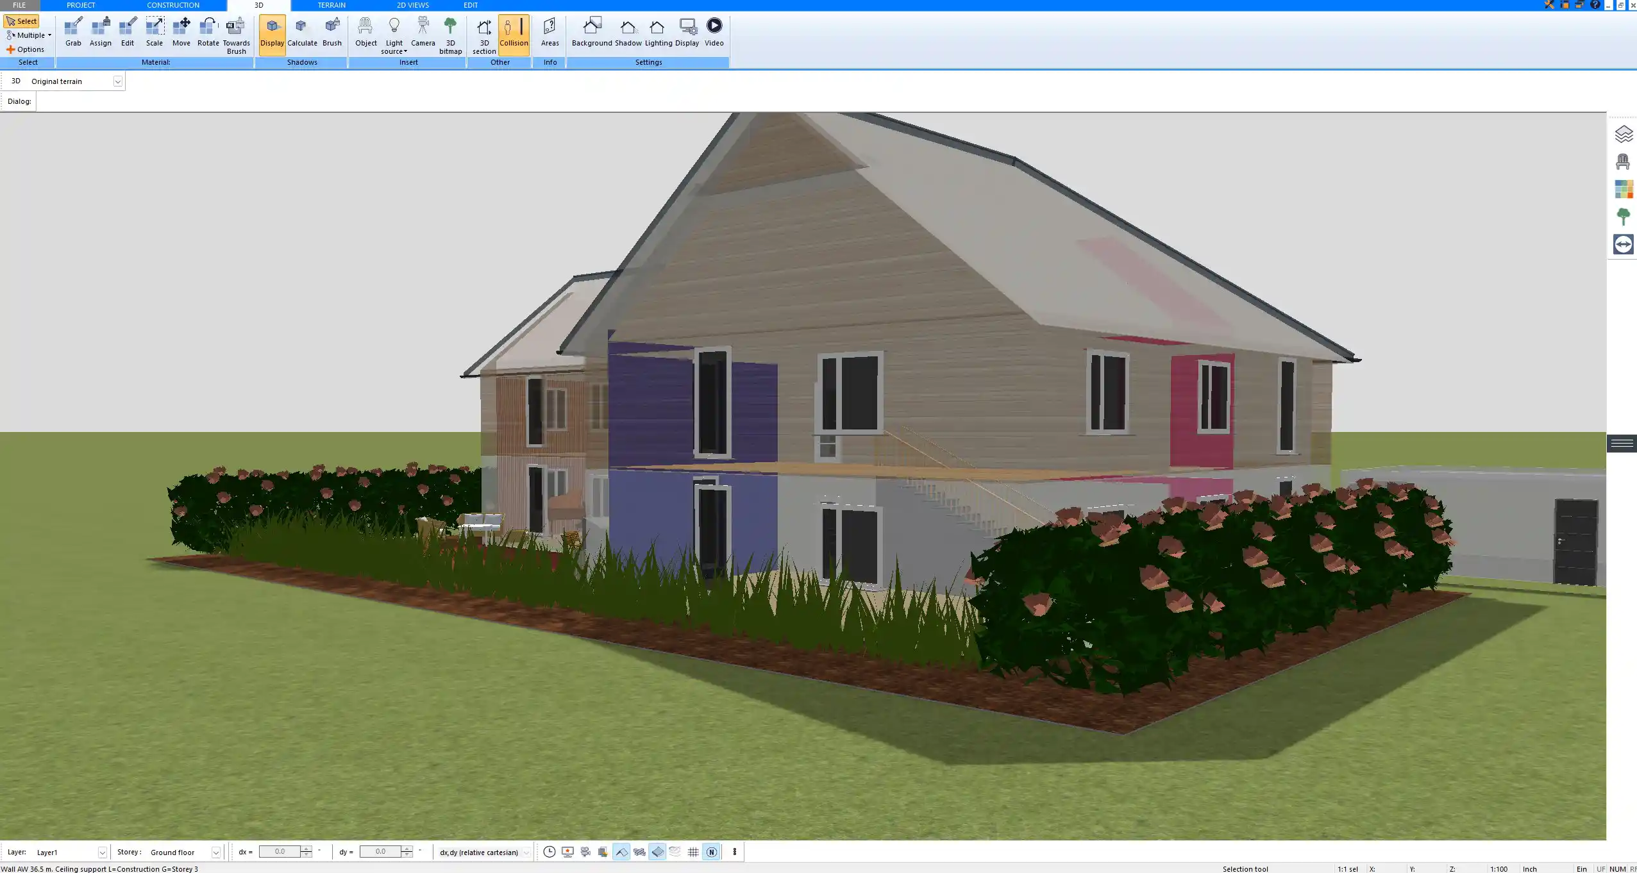Select the plant catalog icon on right sidebar
The width and height of the screenshot is (1637, 873).
(x=1624, y=216)
